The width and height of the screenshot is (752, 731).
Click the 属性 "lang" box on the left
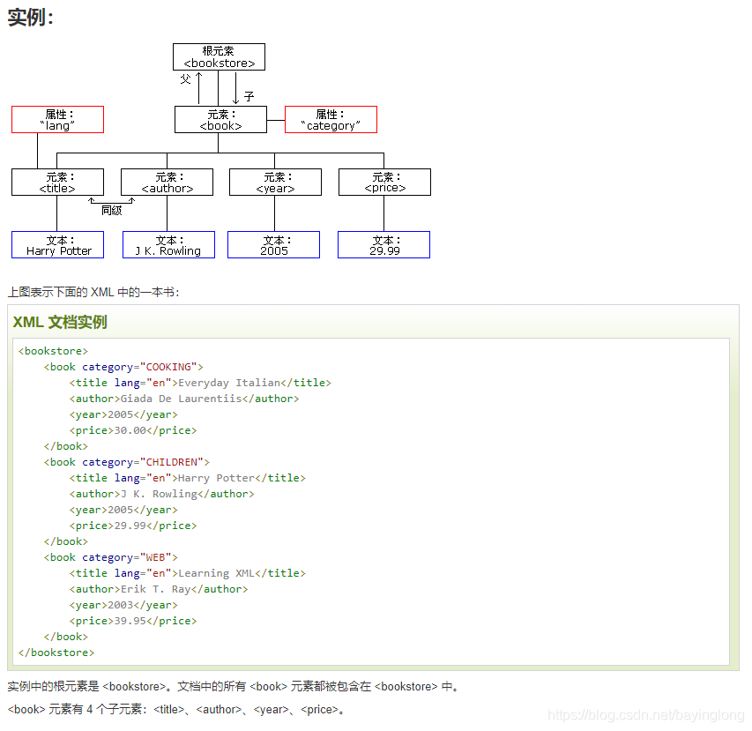(x=56, y=119)
